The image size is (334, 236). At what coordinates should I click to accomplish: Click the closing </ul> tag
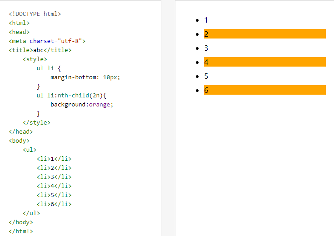(x=31, y=213)
